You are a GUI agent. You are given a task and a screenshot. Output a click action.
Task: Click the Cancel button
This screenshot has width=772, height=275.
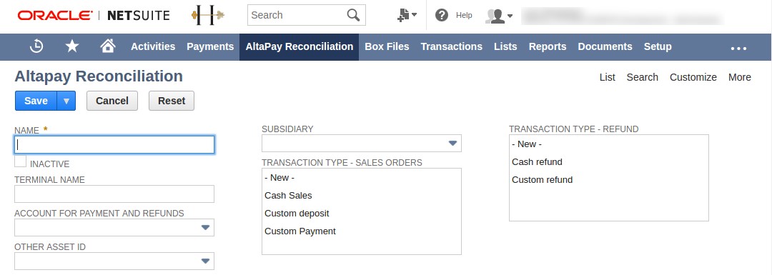point(112,101)
